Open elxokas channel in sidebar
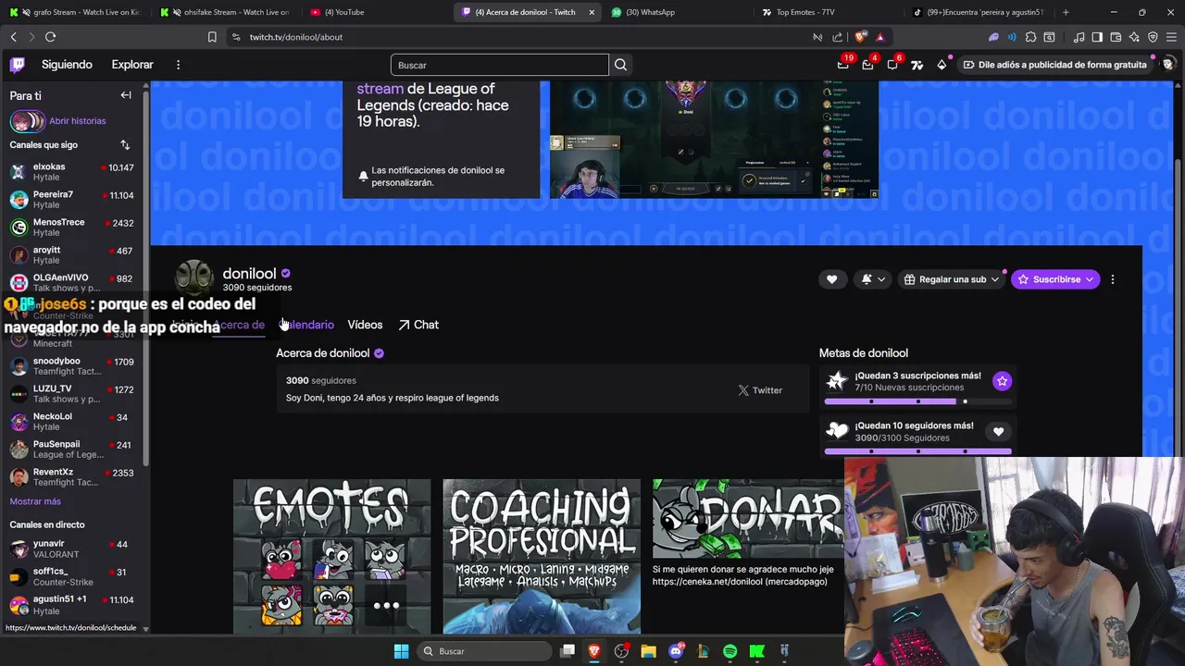 72,172
